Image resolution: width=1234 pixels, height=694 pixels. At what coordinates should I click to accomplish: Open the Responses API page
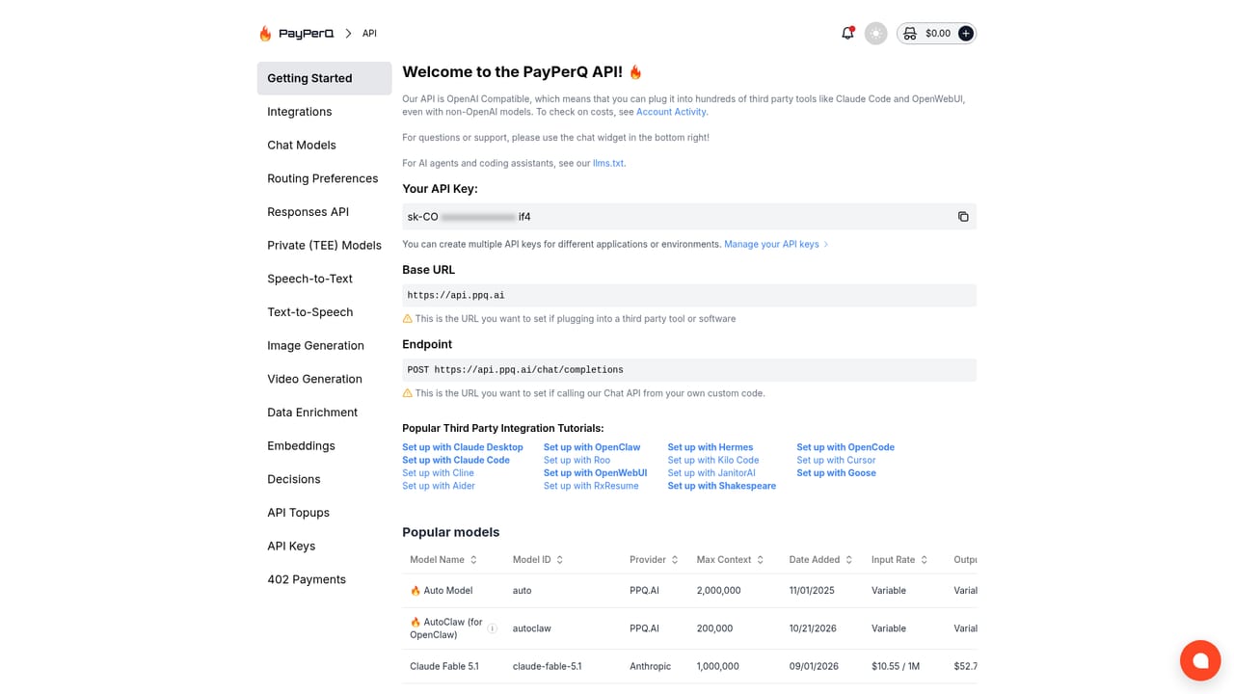point(324,212)
